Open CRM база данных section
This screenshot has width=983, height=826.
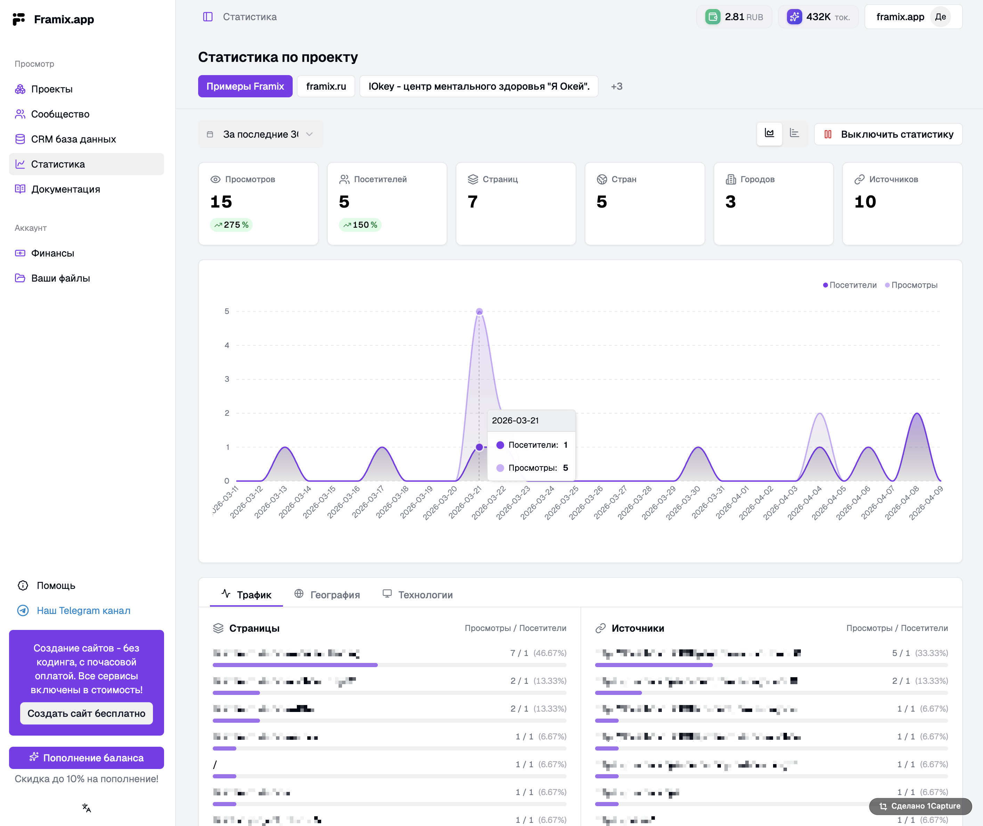click(73, 139)
